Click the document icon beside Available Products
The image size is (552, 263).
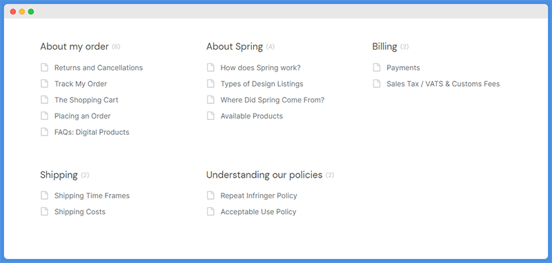pos(210,116)
